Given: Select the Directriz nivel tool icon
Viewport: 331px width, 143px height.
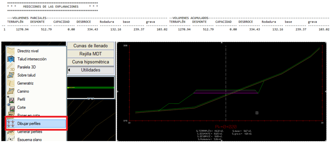Looking at the screenshot, I should click(11, 51).
